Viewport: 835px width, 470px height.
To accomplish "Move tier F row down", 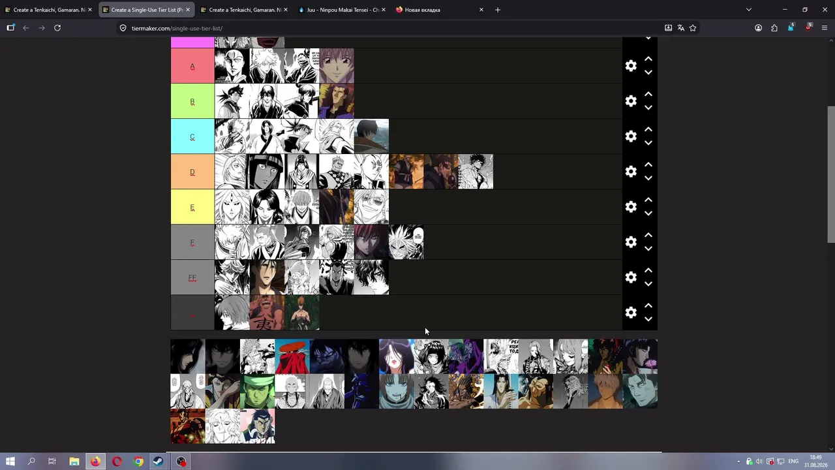I will coord(648,249).
